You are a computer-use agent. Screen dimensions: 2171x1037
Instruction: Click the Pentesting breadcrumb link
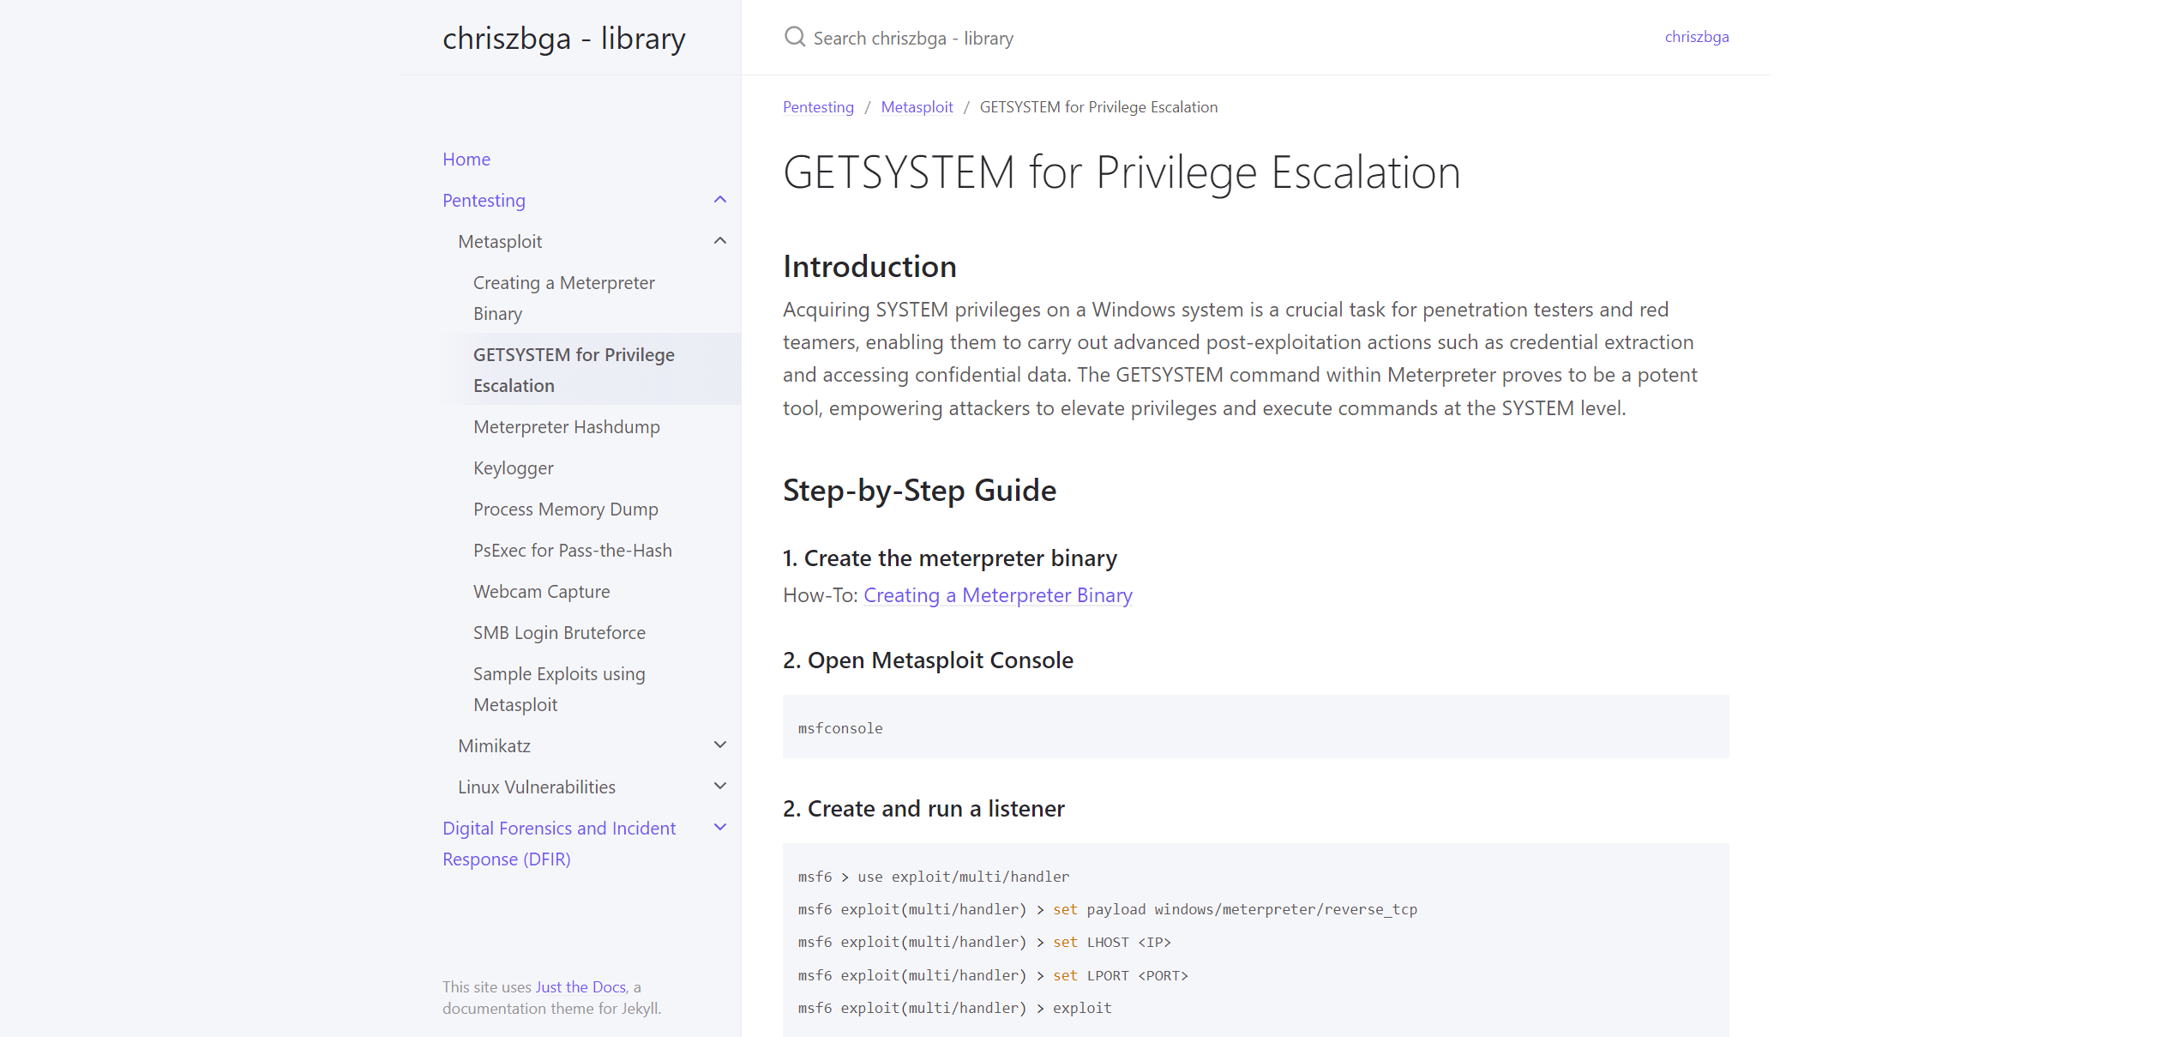(x=817, y=106)
